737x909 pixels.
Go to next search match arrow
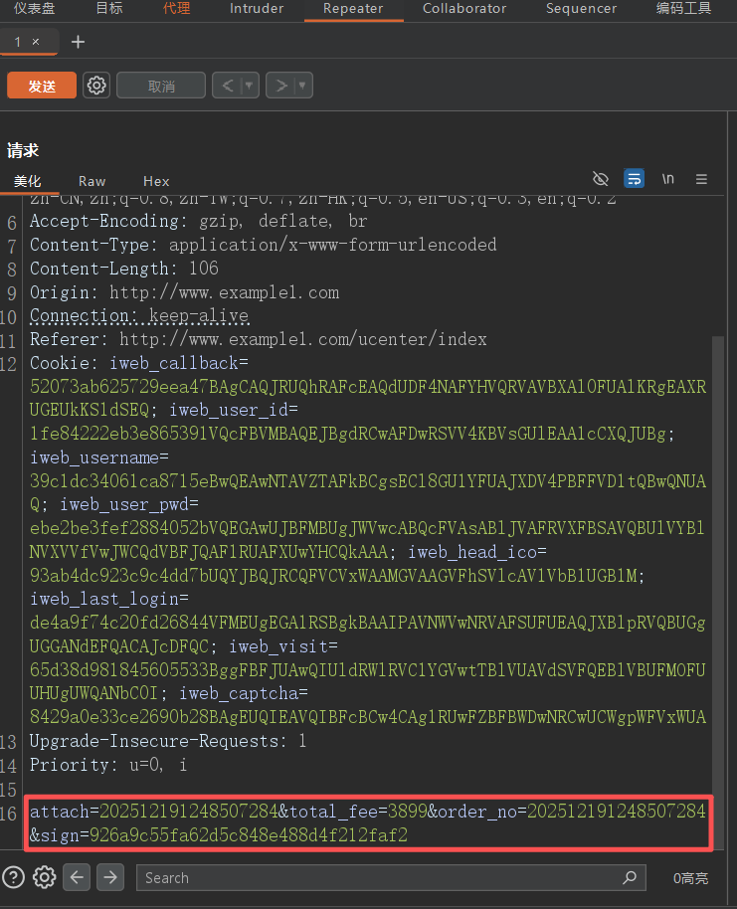[x=110, y=877]
